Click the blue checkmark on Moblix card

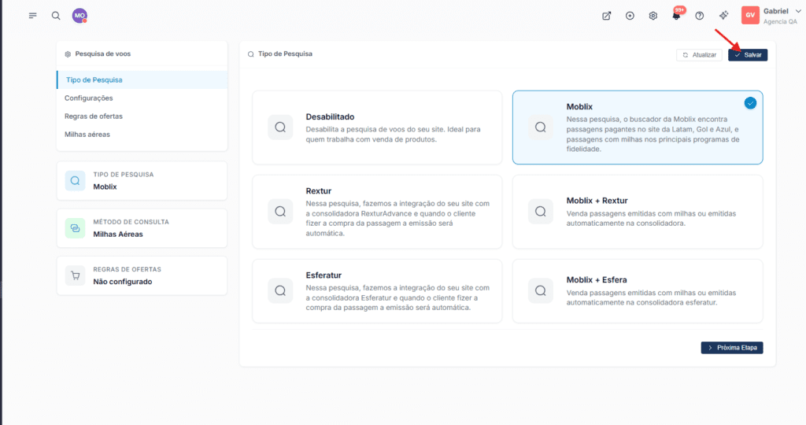[750, 103]
